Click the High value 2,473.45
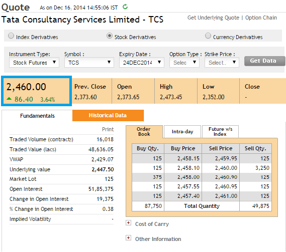 click(171, 97)
